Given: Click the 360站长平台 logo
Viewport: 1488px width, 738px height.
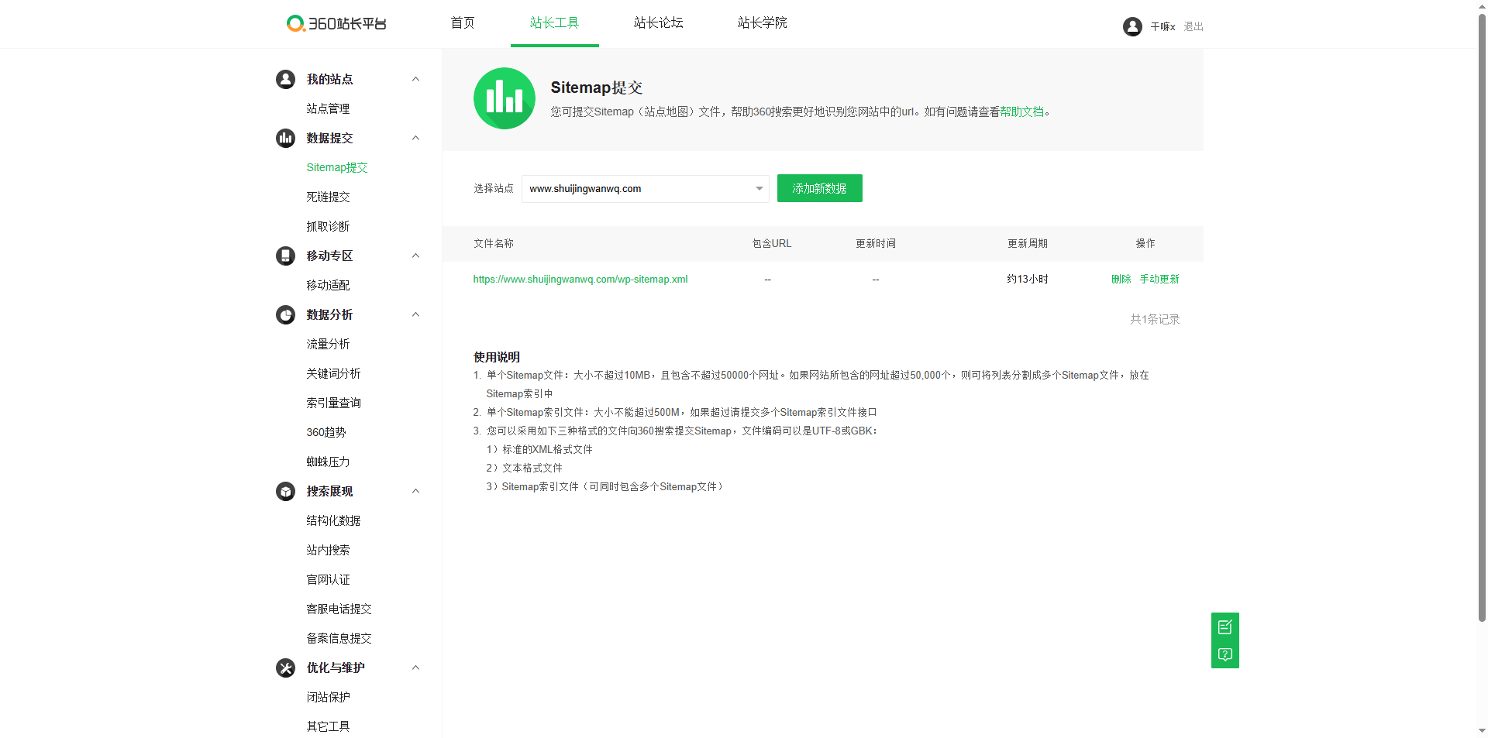Looking at the screenshot, I should tap(336, 23).
